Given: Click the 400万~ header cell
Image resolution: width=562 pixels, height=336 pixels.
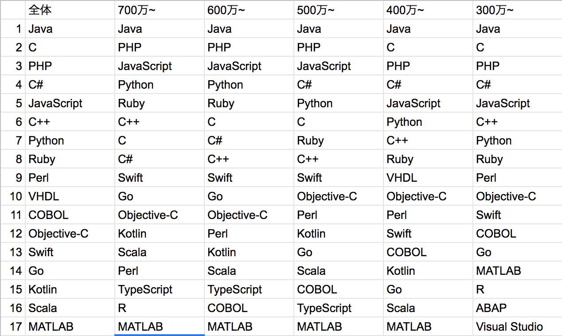Looking at the screenshot, I should [x=405, y=11].
